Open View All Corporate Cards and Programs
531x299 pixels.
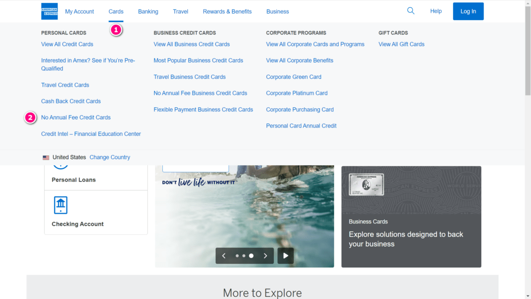coord(315,45)
